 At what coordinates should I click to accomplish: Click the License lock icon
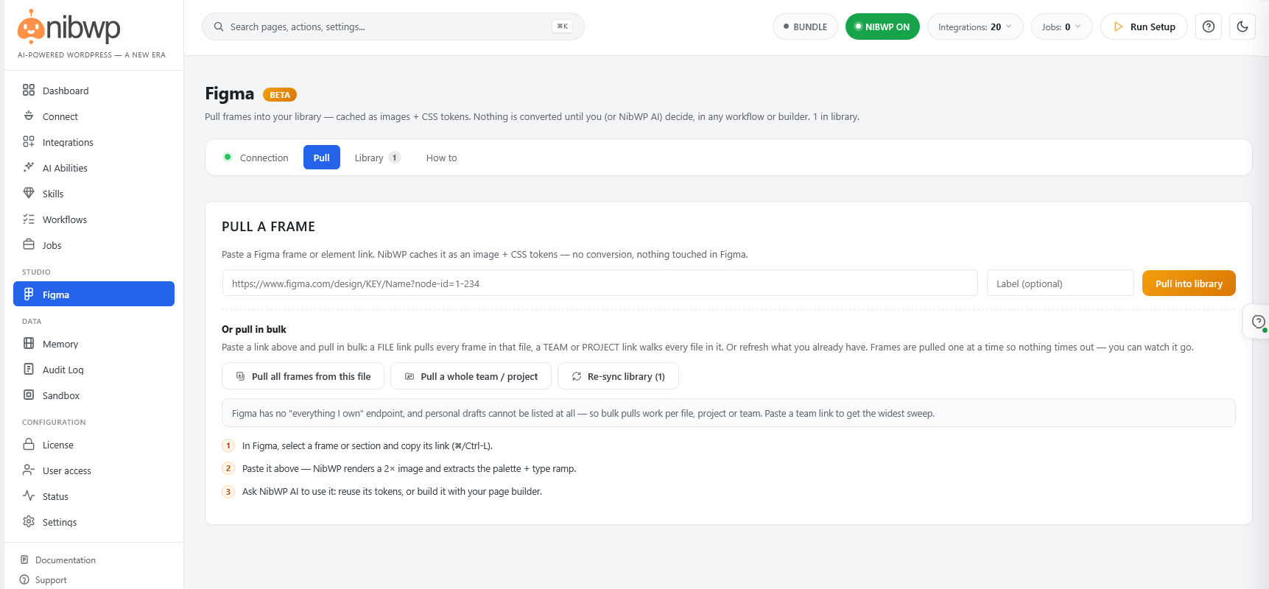pos(29,444)
